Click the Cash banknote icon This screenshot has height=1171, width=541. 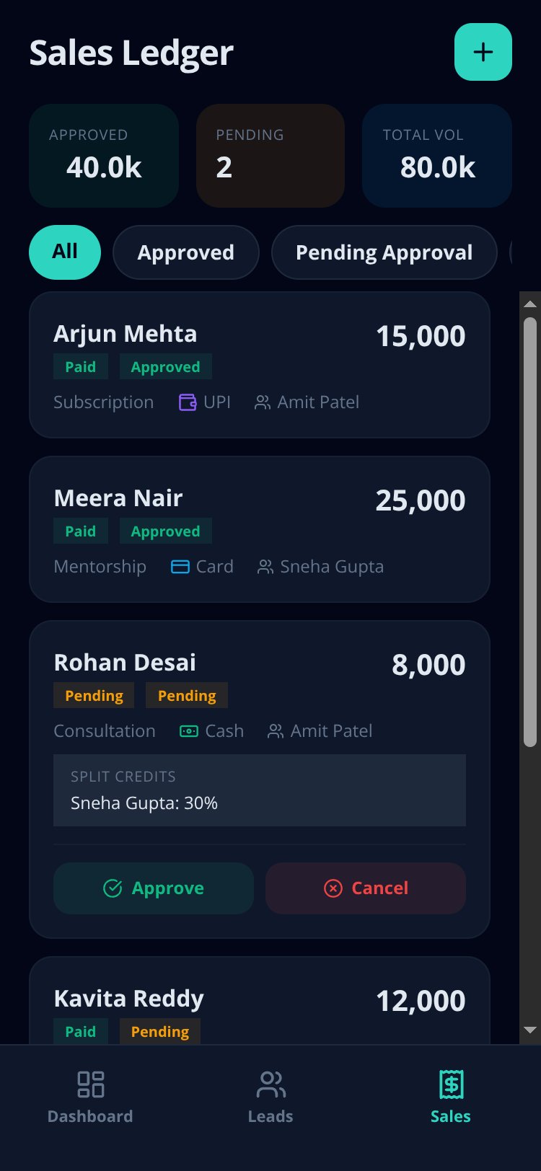coord(189,731)
